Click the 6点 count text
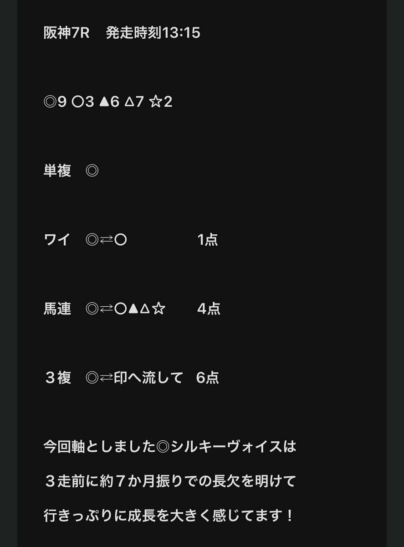 [208, 378]
